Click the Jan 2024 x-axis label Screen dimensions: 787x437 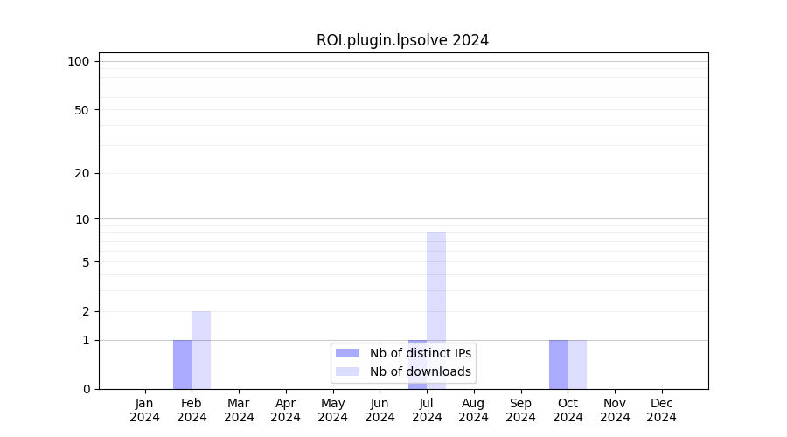(145, 410)
